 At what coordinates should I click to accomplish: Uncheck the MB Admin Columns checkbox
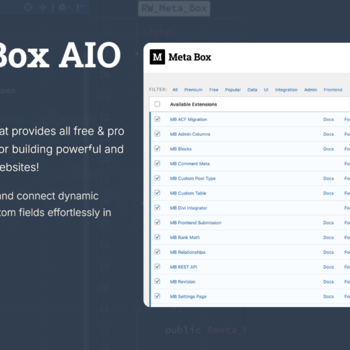click(157, 134)
